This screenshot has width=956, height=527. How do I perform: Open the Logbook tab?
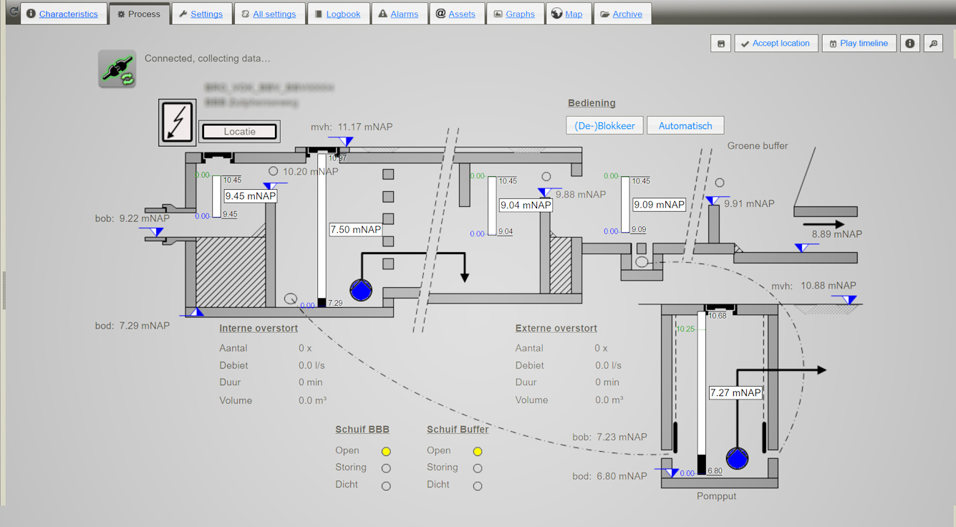(x=338, y=14)
